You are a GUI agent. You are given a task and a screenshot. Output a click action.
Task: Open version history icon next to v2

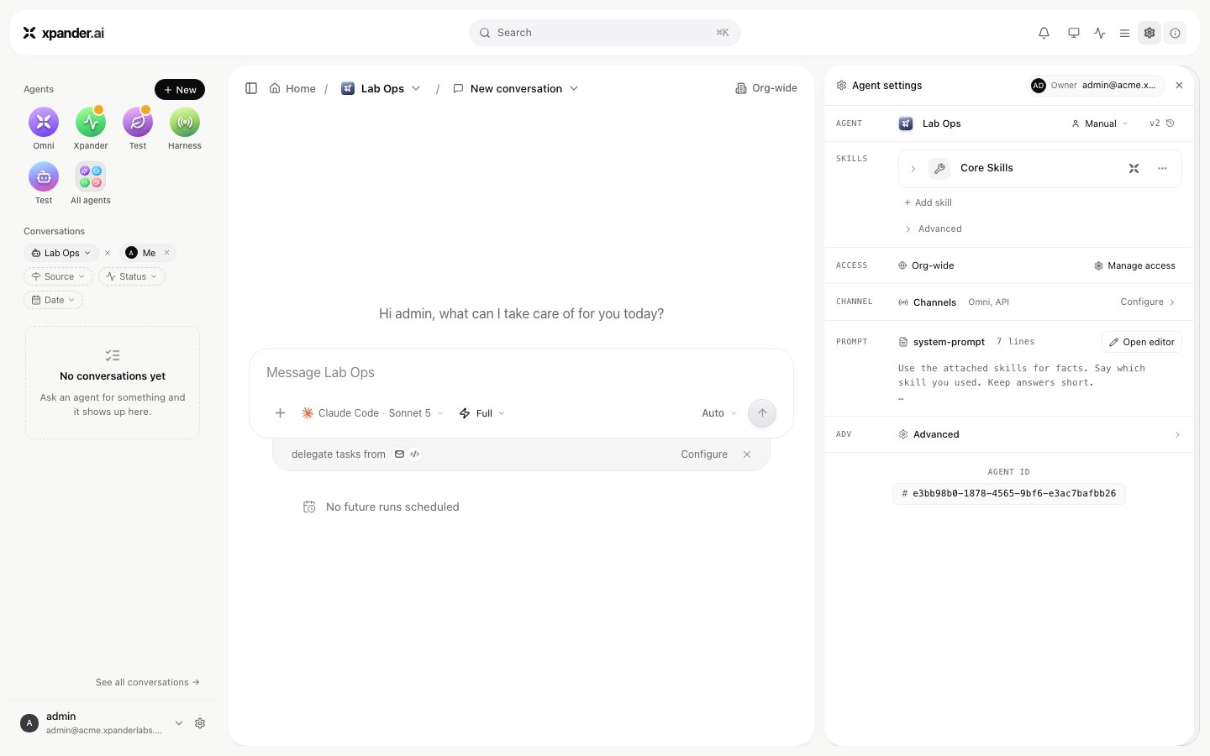coord(1171,123)
